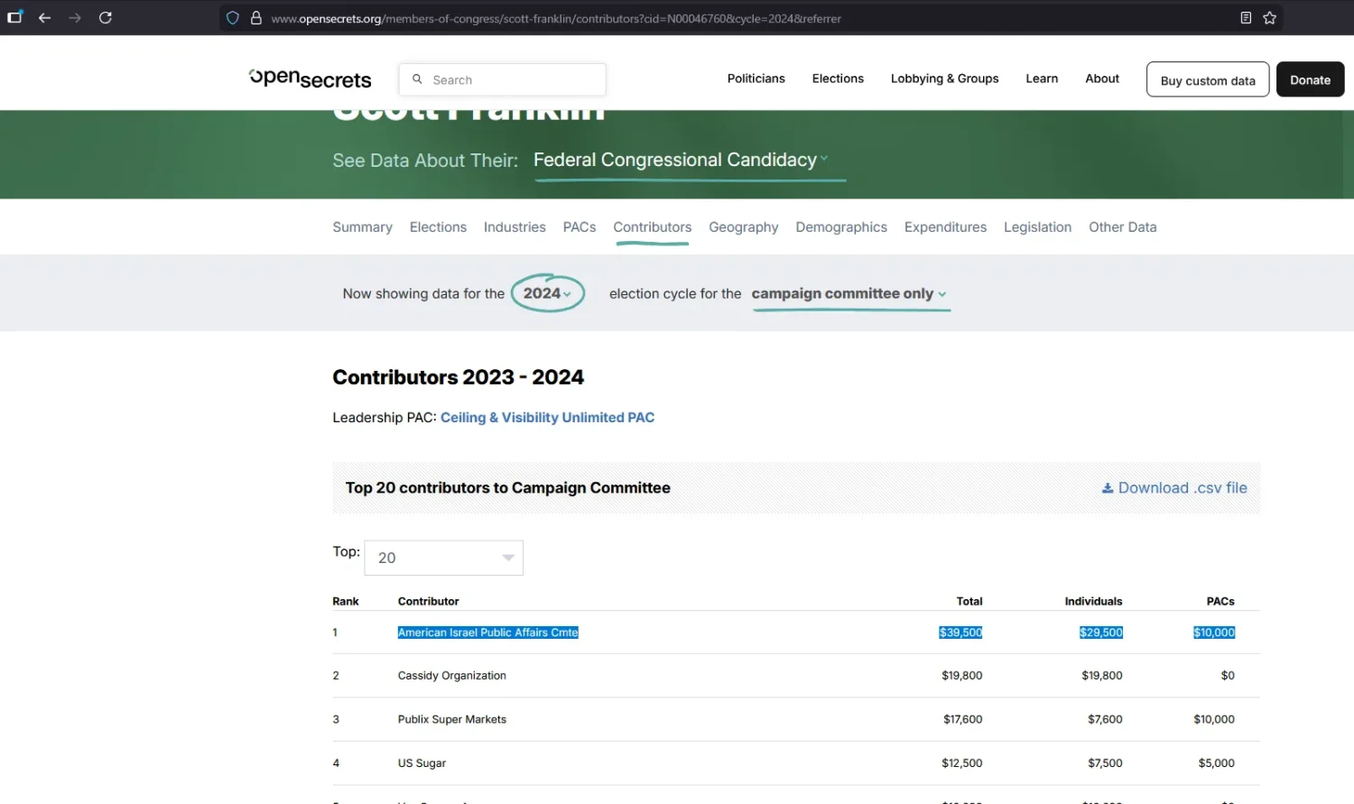This screenshot has width=1354, height=804.
Task: Open the Ceiling & Visibility Unlimited PAC link
Action: [x=548, y=418]
